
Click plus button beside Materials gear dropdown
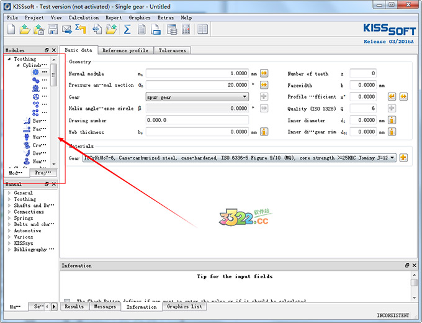point(403,158)
